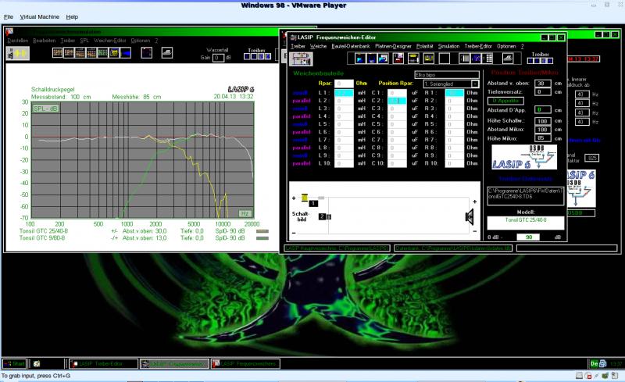Click the SPL - dB label button on chart

(x=46, y=109)
